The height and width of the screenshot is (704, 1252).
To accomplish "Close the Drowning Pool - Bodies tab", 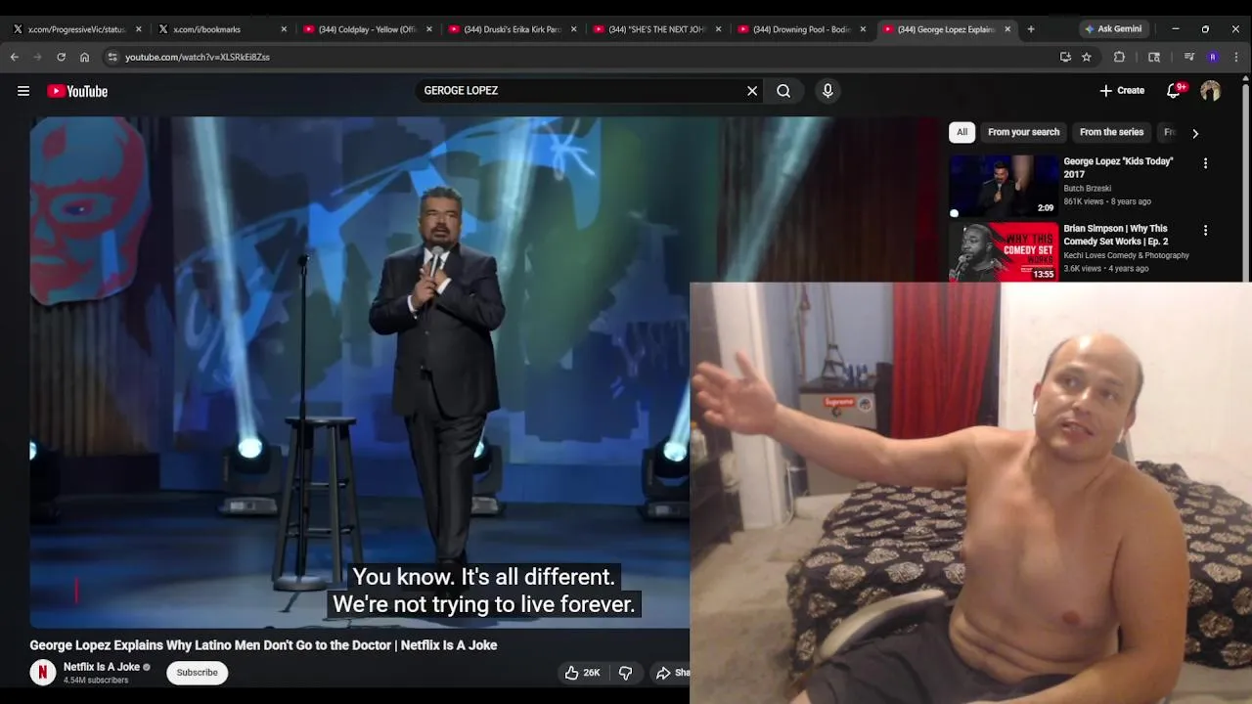I will pos(863,29).
